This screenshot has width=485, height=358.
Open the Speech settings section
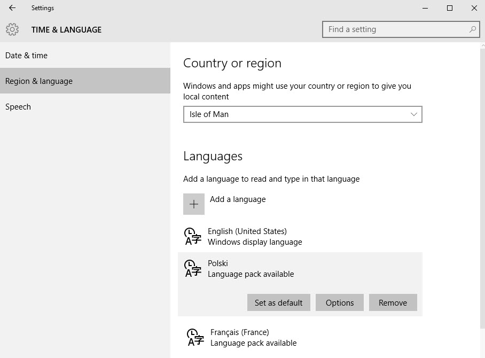(x=18, y=106)
